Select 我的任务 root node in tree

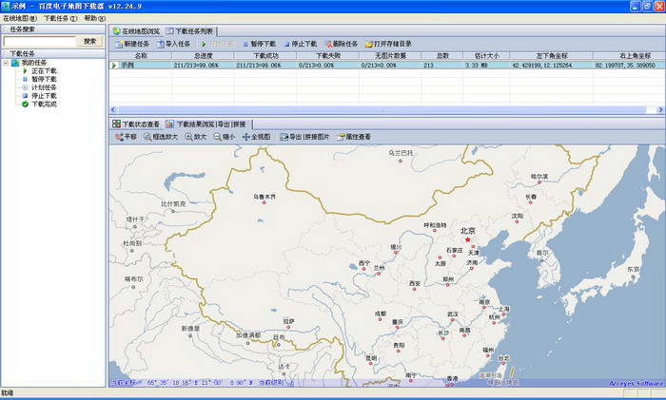pyautogui.click(x=34, y=63)
